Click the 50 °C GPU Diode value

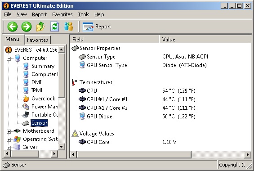(179, 117)
